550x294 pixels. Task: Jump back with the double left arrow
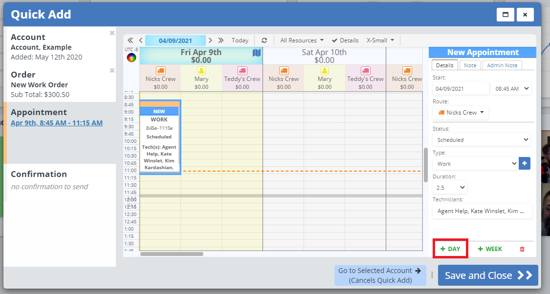(130, 40)
